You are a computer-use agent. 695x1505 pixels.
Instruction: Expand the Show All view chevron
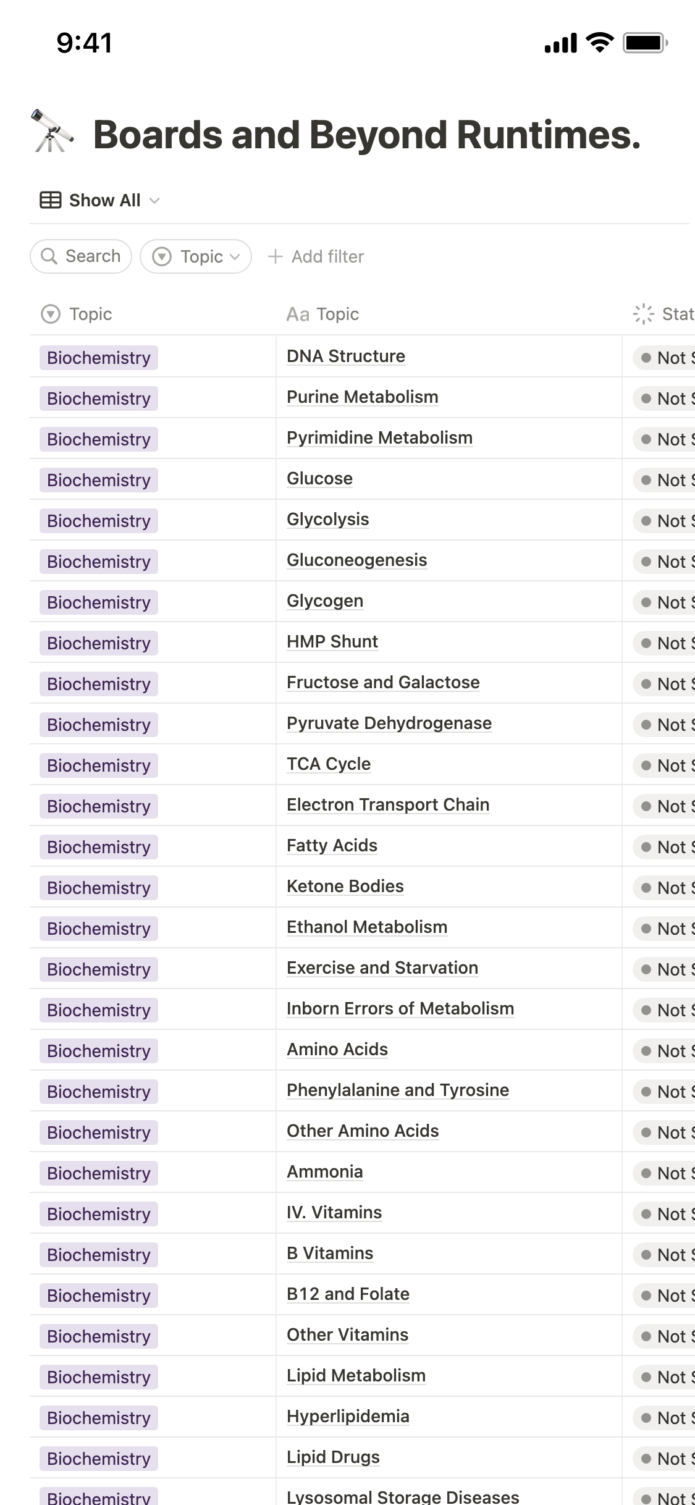[x=155, y=201]
